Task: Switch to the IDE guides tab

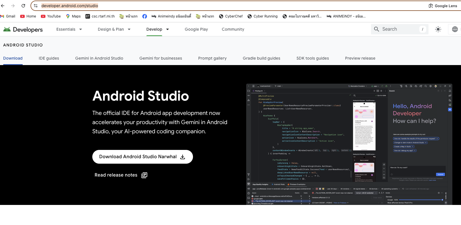Action: (x=49, y=58)
